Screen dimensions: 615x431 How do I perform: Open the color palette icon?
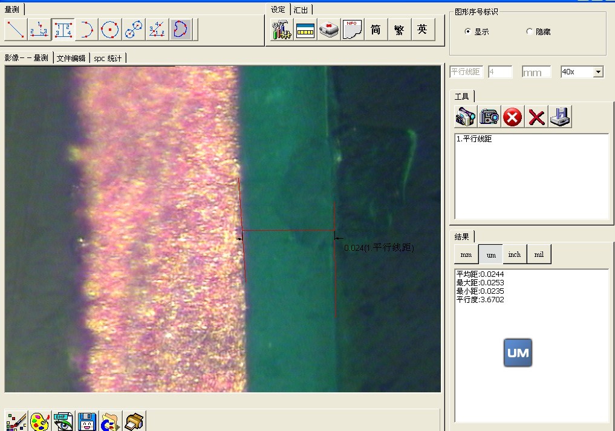click(x=39, y=421)
